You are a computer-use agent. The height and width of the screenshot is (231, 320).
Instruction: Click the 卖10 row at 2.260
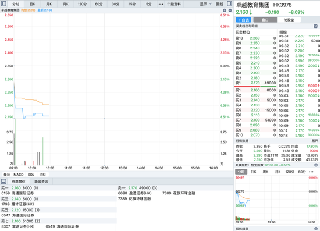[255, 38]
